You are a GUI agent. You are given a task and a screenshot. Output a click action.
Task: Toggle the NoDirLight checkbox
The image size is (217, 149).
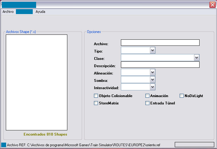[182, 96]
